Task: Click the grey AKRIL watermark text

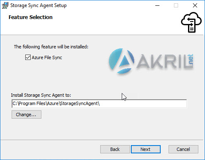Action: tap(163, 61)
